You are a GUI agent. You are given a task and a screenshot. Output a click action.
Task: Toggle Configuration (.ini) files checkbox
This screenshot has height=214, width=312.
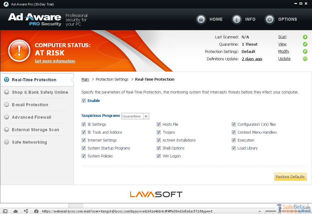click(x=234, y=125)
